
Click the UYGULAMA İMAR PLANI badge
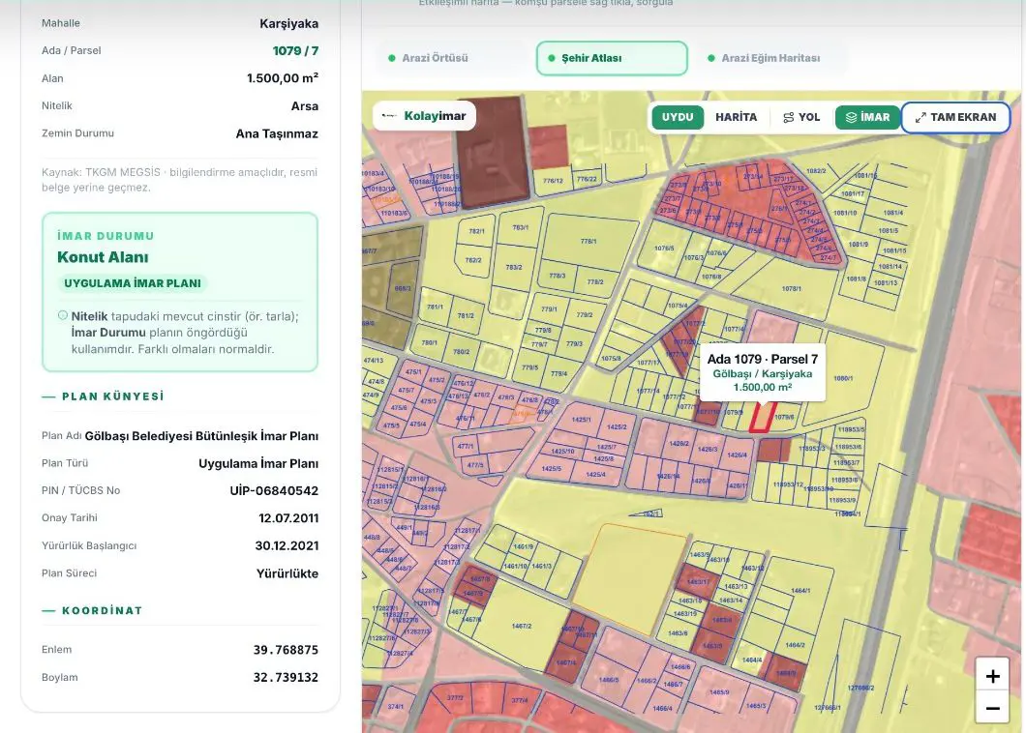coord(133,283)
